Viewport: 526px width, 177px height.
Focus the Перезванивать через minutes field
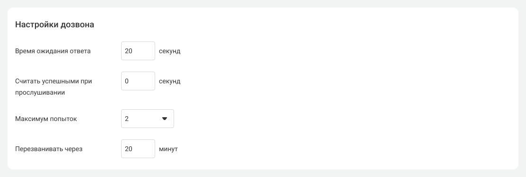(138, 149)
